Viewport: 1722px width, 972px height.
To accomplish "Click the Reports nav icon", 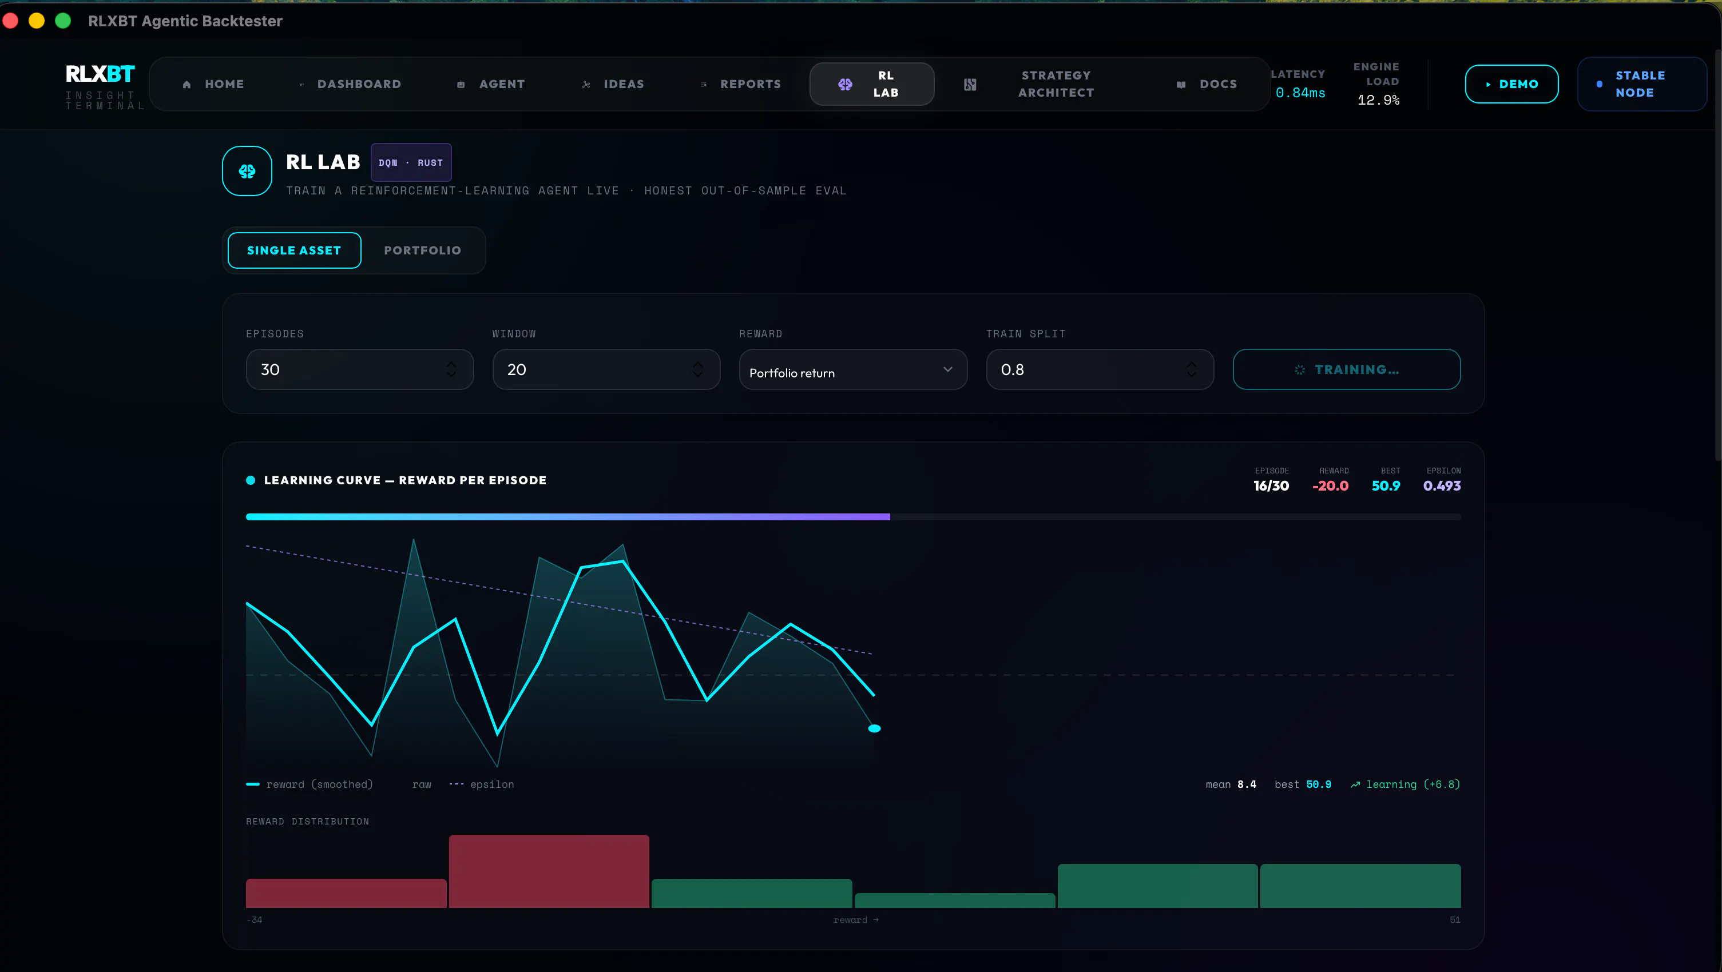I will coord(703,84).
